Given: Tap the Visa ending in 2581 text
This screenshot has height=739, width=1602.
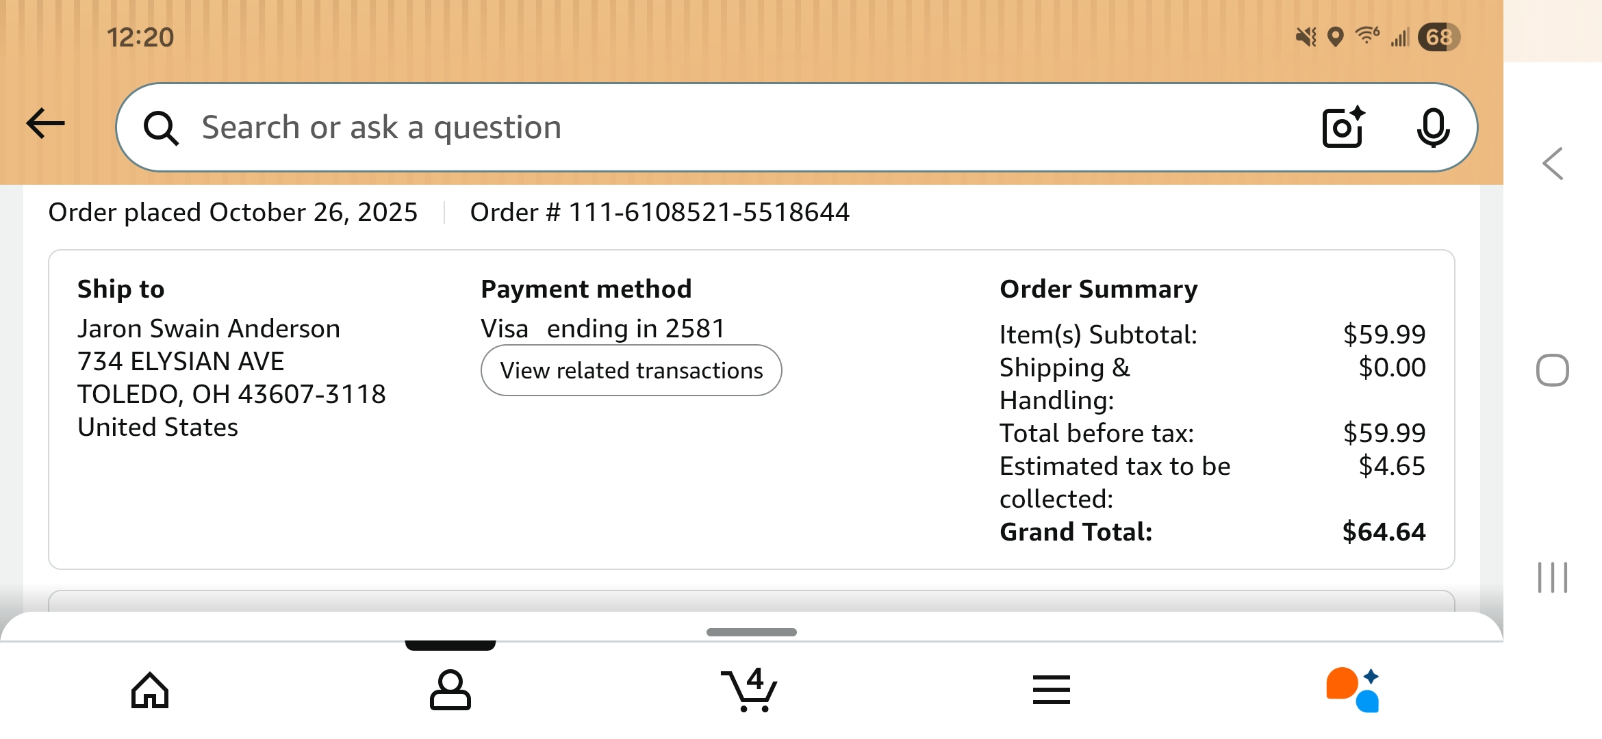Looking at the screenshot, I should [602, 328].
